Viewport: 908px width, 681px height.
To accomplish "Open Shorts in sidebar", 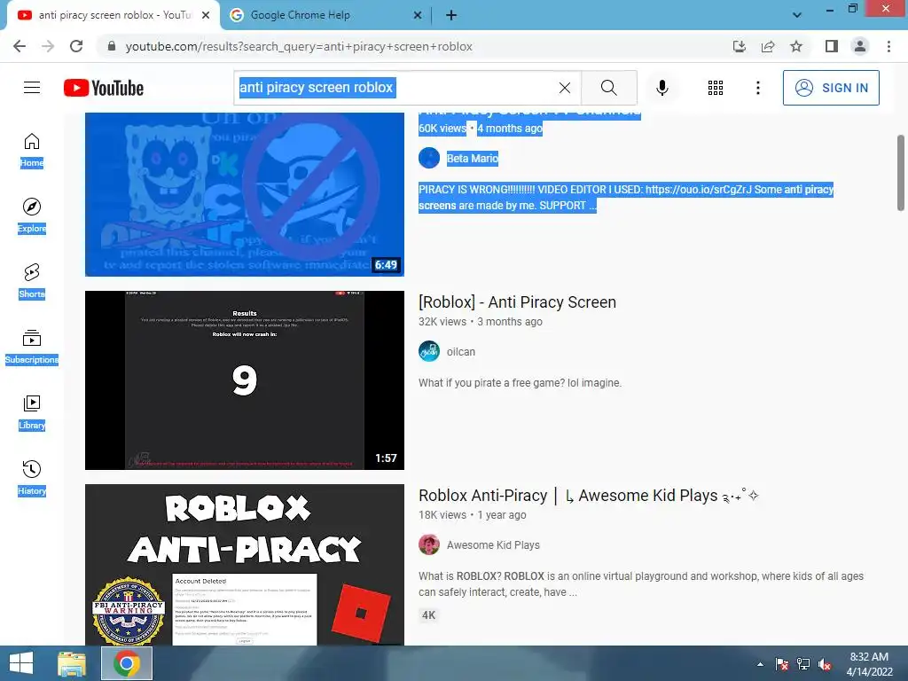I will [x=32, y=281].
